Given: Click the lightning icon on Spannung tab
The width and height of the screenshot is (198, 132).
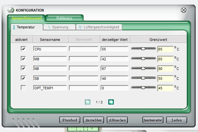Looking at the screenshot, I should (49, 27).
